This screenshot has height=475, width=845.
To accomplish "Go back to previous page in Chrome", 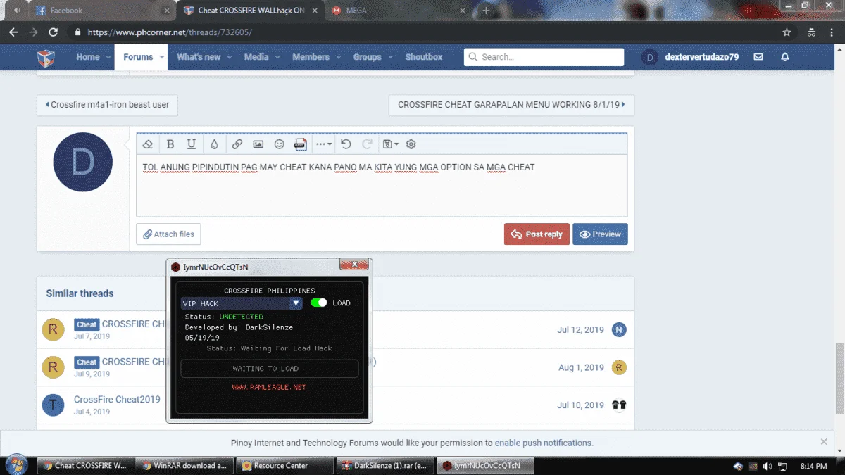I will 13,32.
